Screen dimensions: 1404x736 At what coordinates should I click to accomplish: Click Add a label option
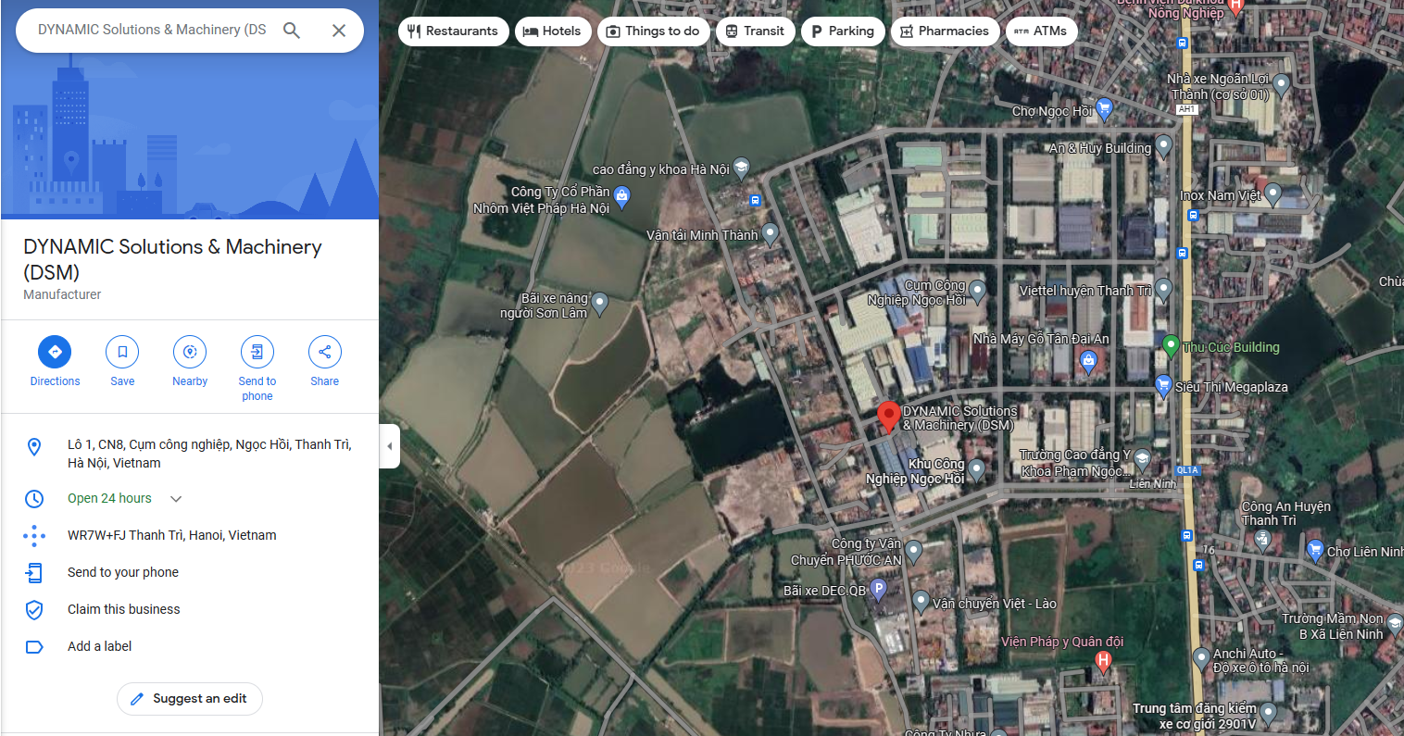pos(100,646)
